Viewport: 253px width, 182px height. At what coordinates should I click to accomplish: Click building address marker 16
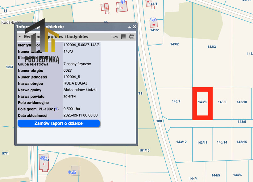[122, 2]
